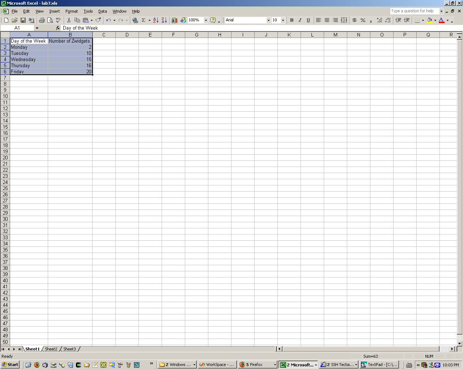463x370 pixels.
Task: Expand the font color palette arrow
Action: click(447, 20)
